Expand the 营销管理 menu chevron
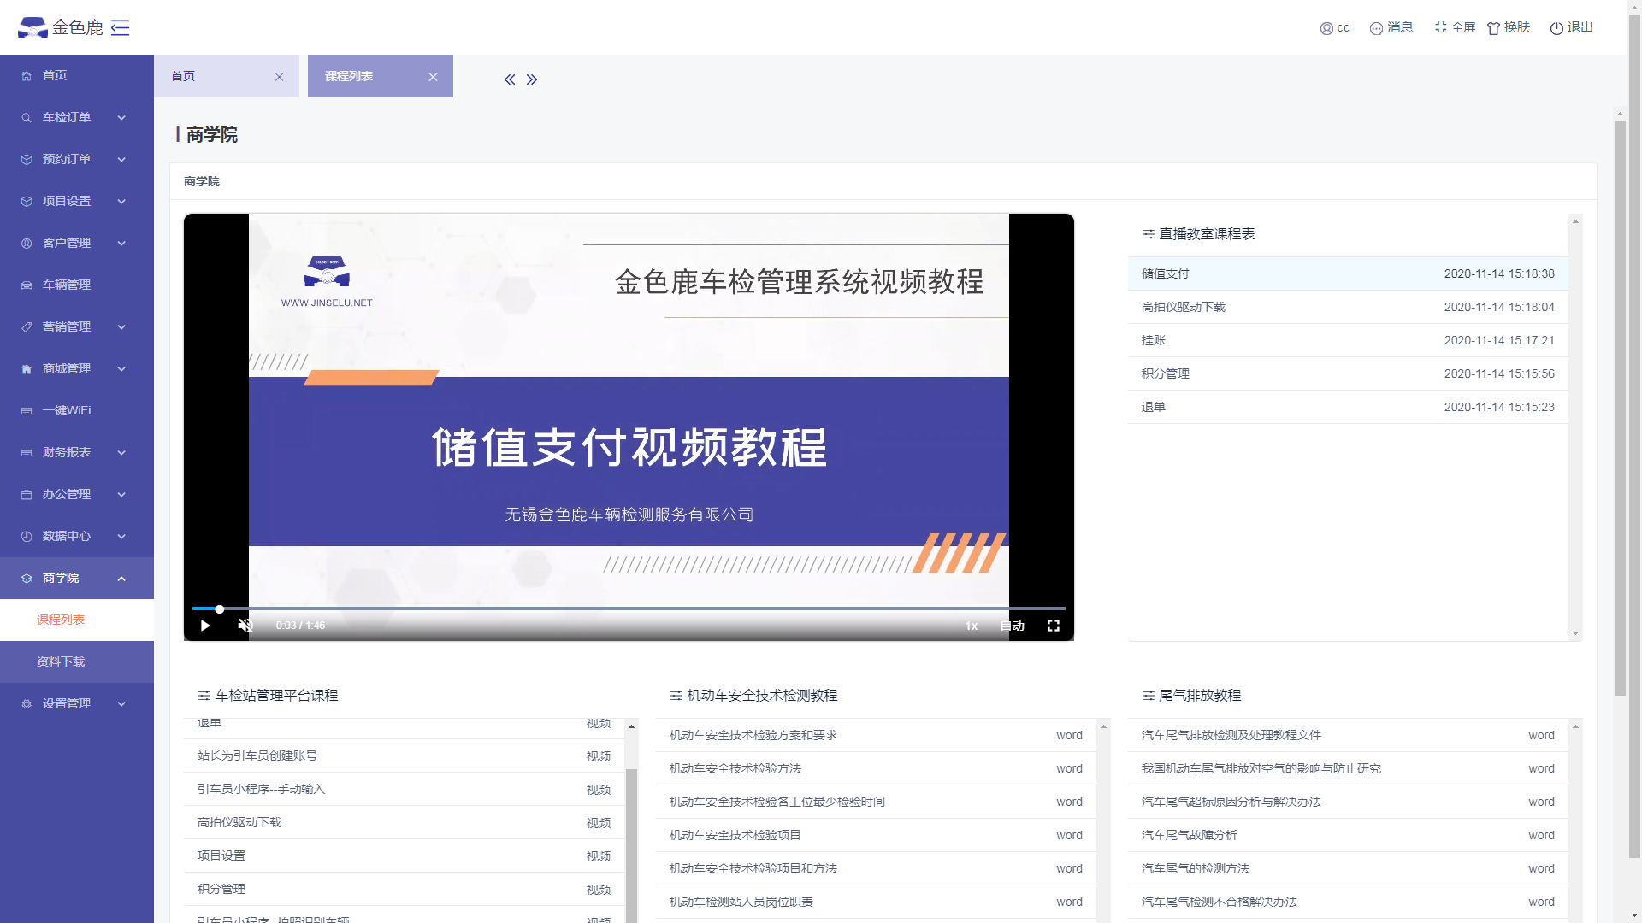The width and height of the screenshot is (1642, 923). (121, 327)
